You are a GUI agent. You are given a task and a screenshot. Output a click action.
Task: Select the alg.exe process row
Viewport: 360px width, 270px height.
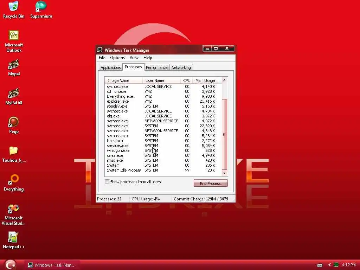161,116
